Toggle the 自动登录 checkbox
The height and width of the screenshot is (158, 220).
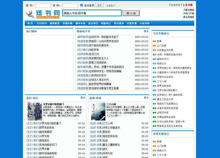pos(82,5)
